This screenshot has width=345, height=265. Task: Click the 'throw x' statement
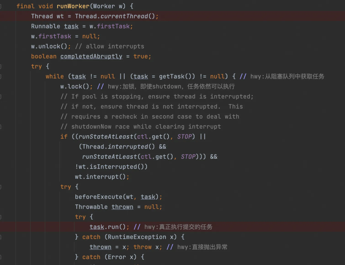[146, 247]
